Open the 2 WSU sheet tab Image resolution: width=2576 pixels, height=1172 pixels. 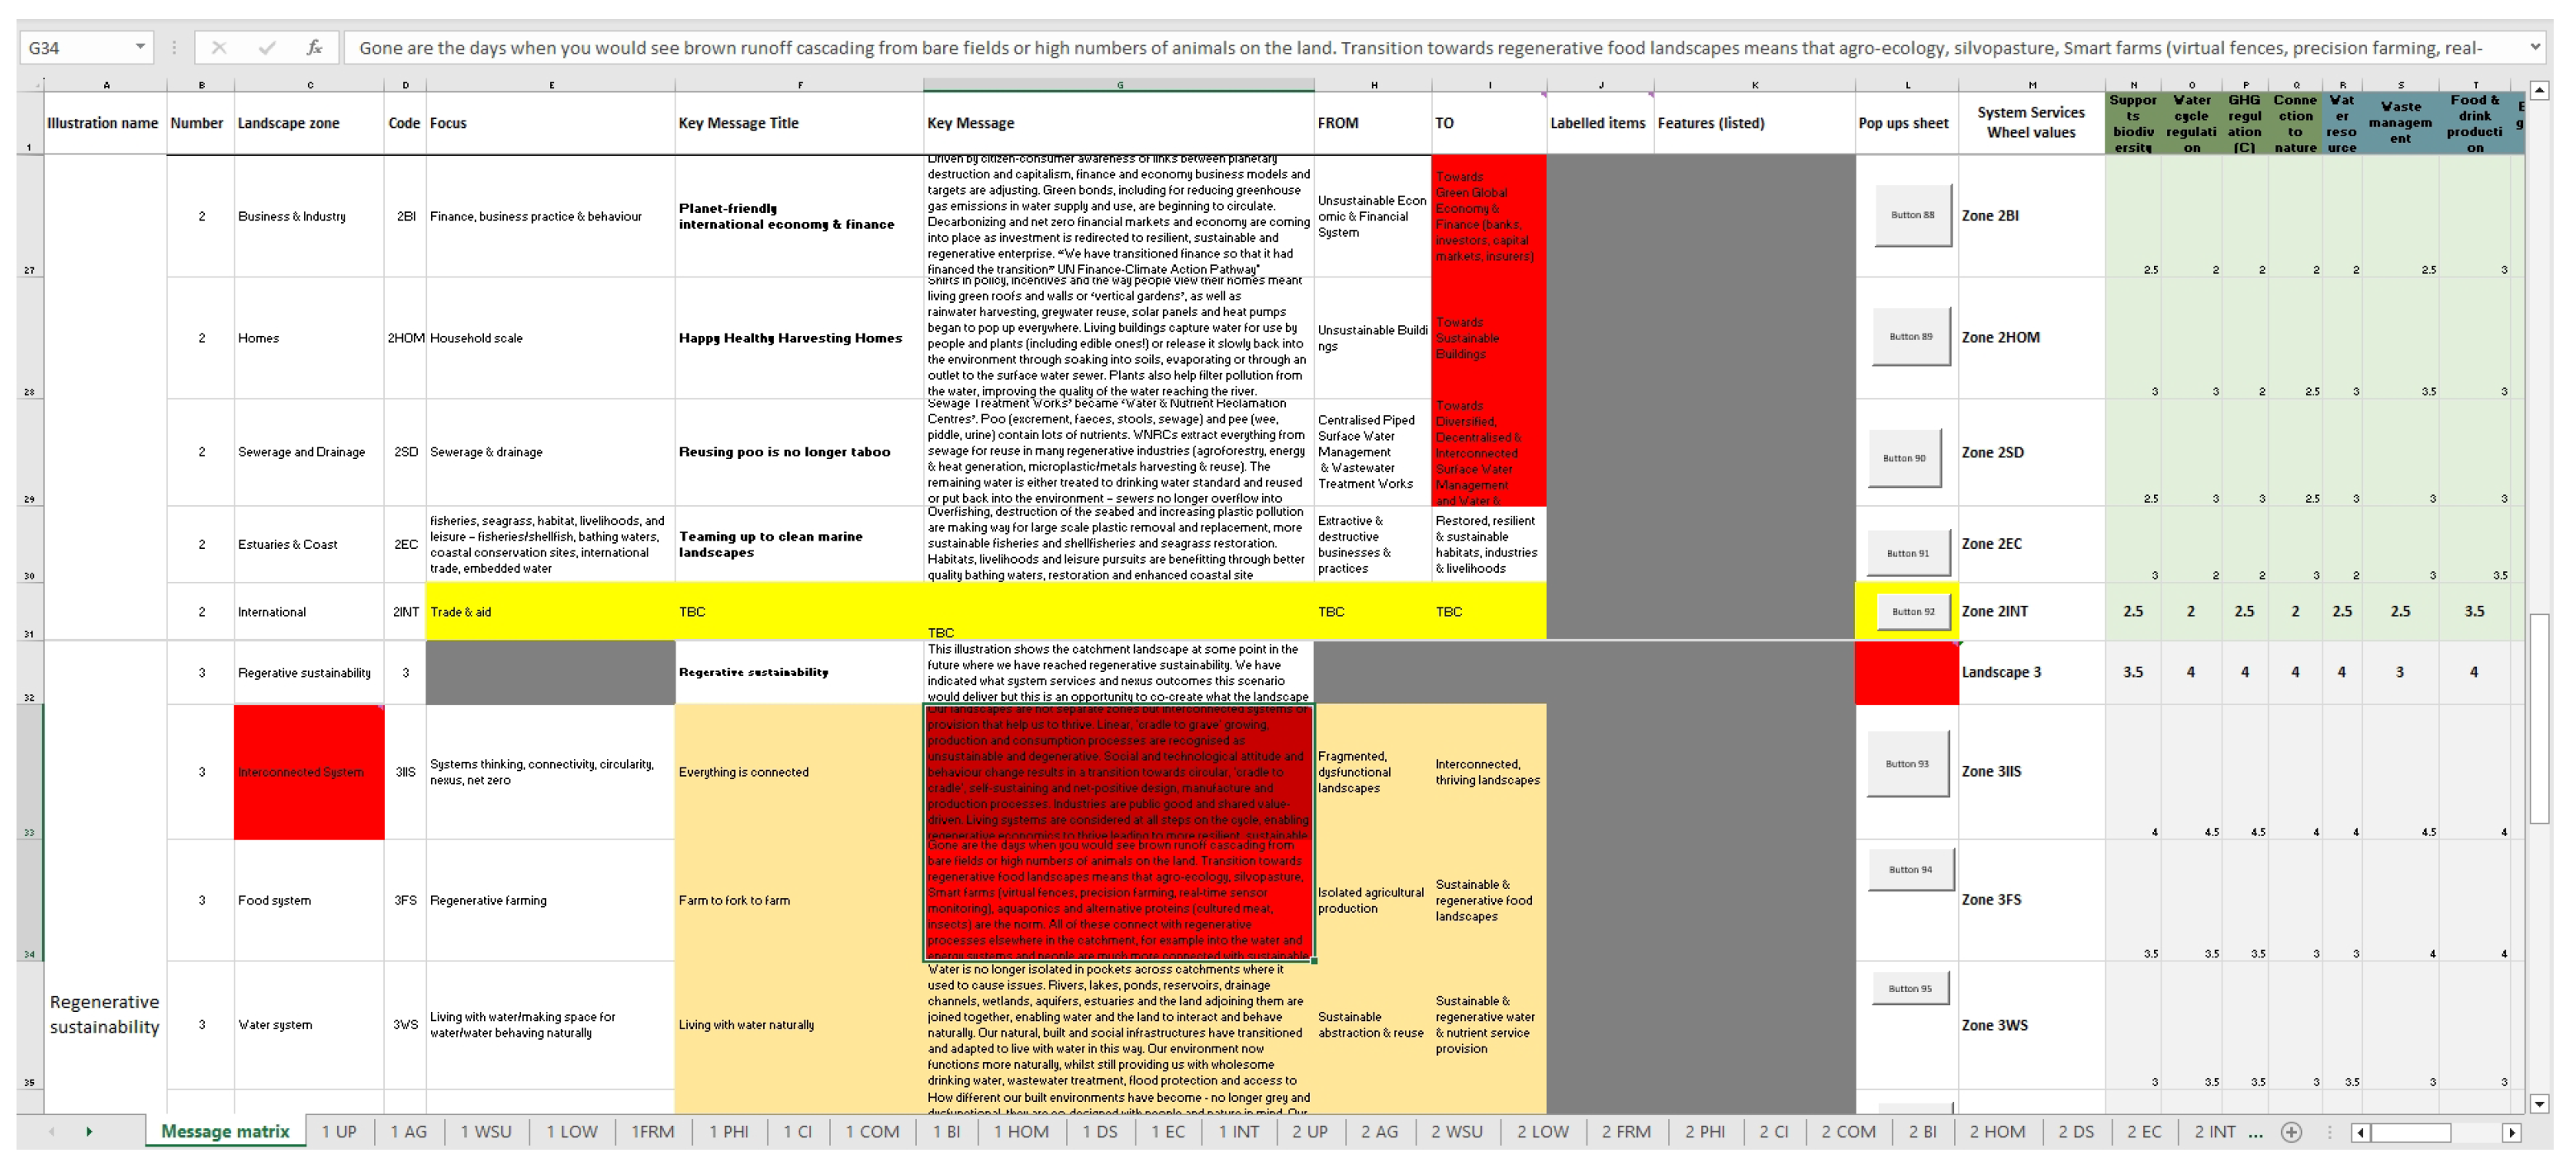[1456, 1132]
